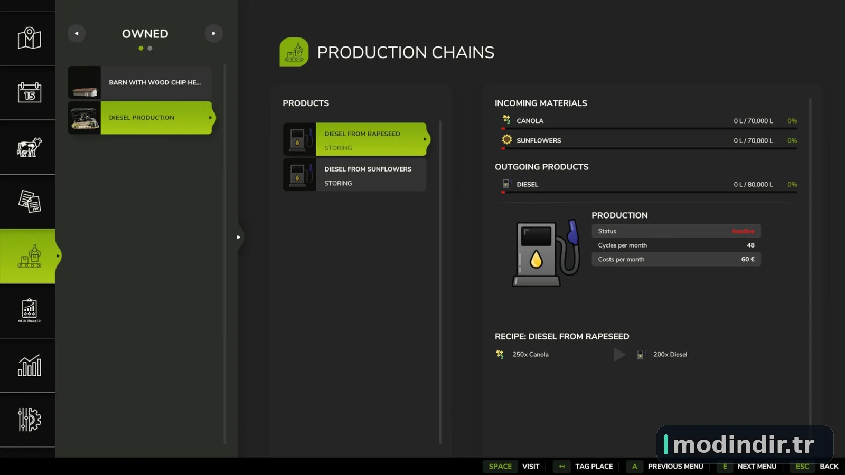Click the Production Chains header icon
845x475 pixels.
click(x=294, y=52)
